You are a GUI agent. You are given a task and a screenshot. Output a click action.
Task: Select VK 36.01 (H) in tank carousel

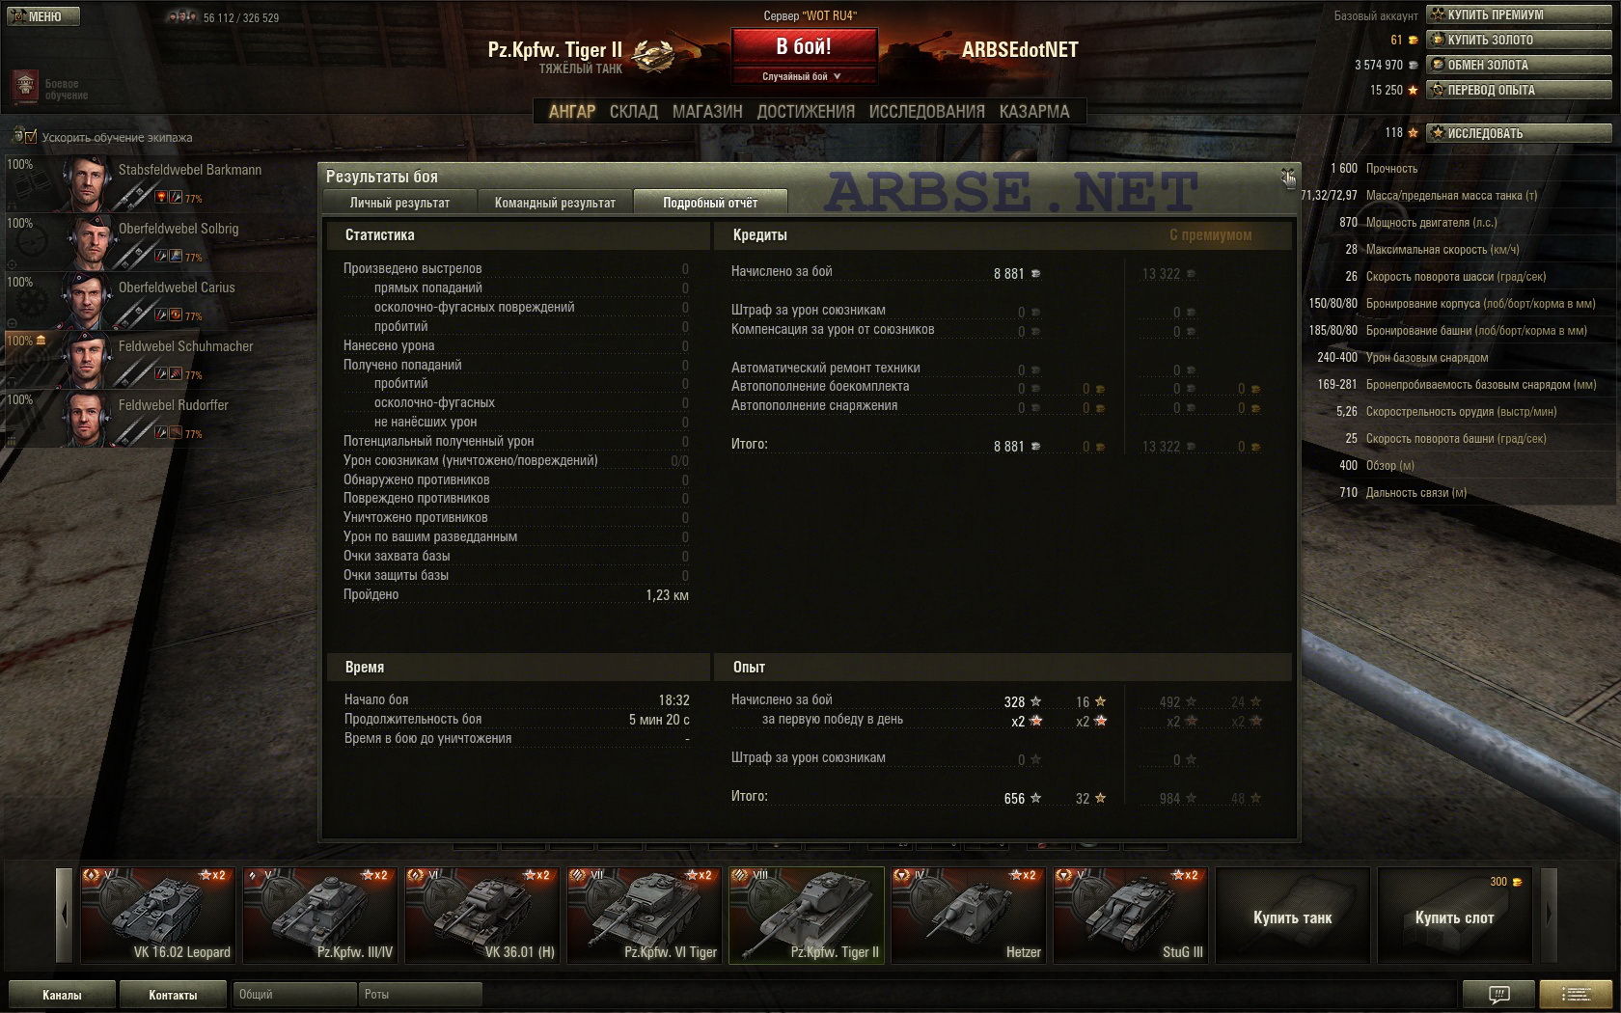481,915
